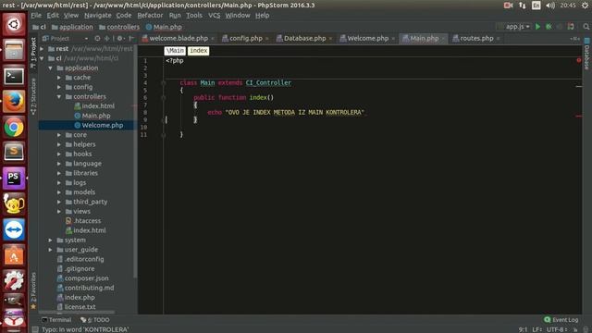
Task: Click the Scroll from Source icon in Project panel
Action: tap(97, 39)
